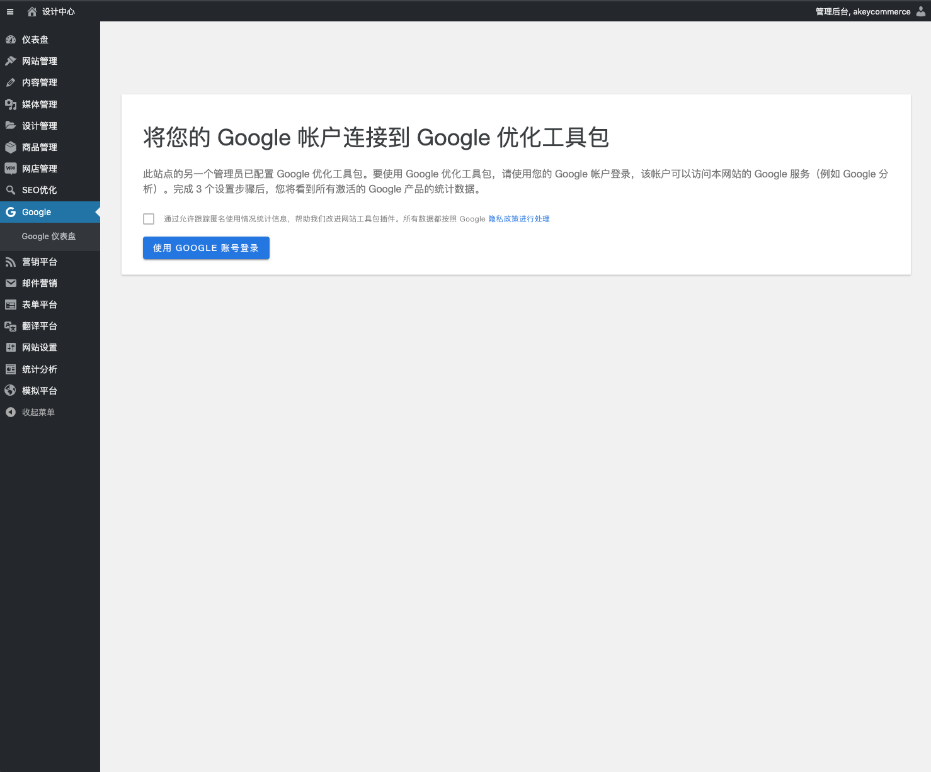Viewport: 931px width, 772px height.
Task: Click the 营销平台 RSS feed icon
Action: click(11, 262)
